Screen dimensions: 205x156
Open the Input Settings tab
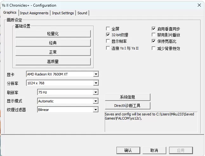coord(63,13)
